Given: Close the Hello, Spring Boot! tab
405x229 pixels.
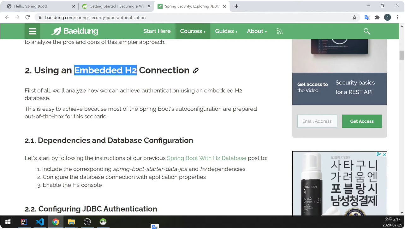Looking at the screenshot, I should 74,6.
